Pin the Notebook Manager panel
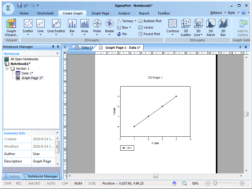 (53, 47)
